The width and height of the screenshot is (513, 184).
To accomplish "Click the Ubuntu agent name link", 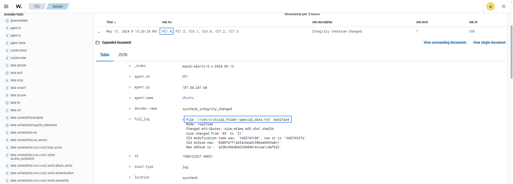I will [188, 98].
